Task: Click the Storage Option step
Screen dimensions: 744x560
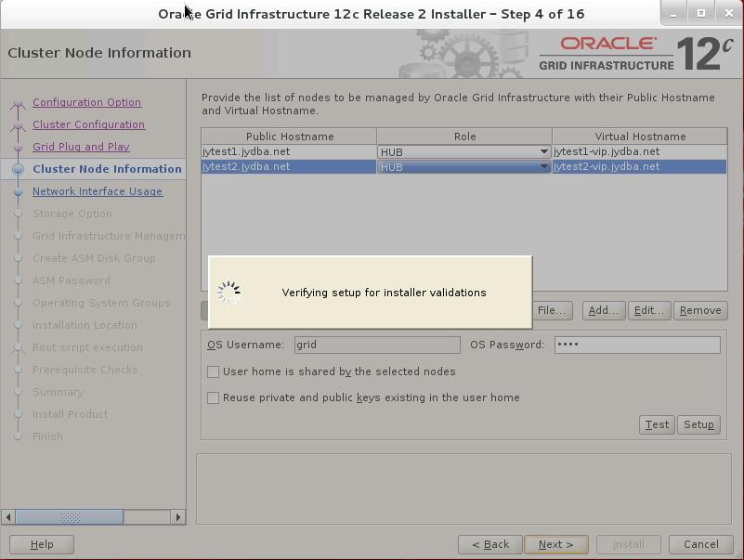Action: [72, 214]
